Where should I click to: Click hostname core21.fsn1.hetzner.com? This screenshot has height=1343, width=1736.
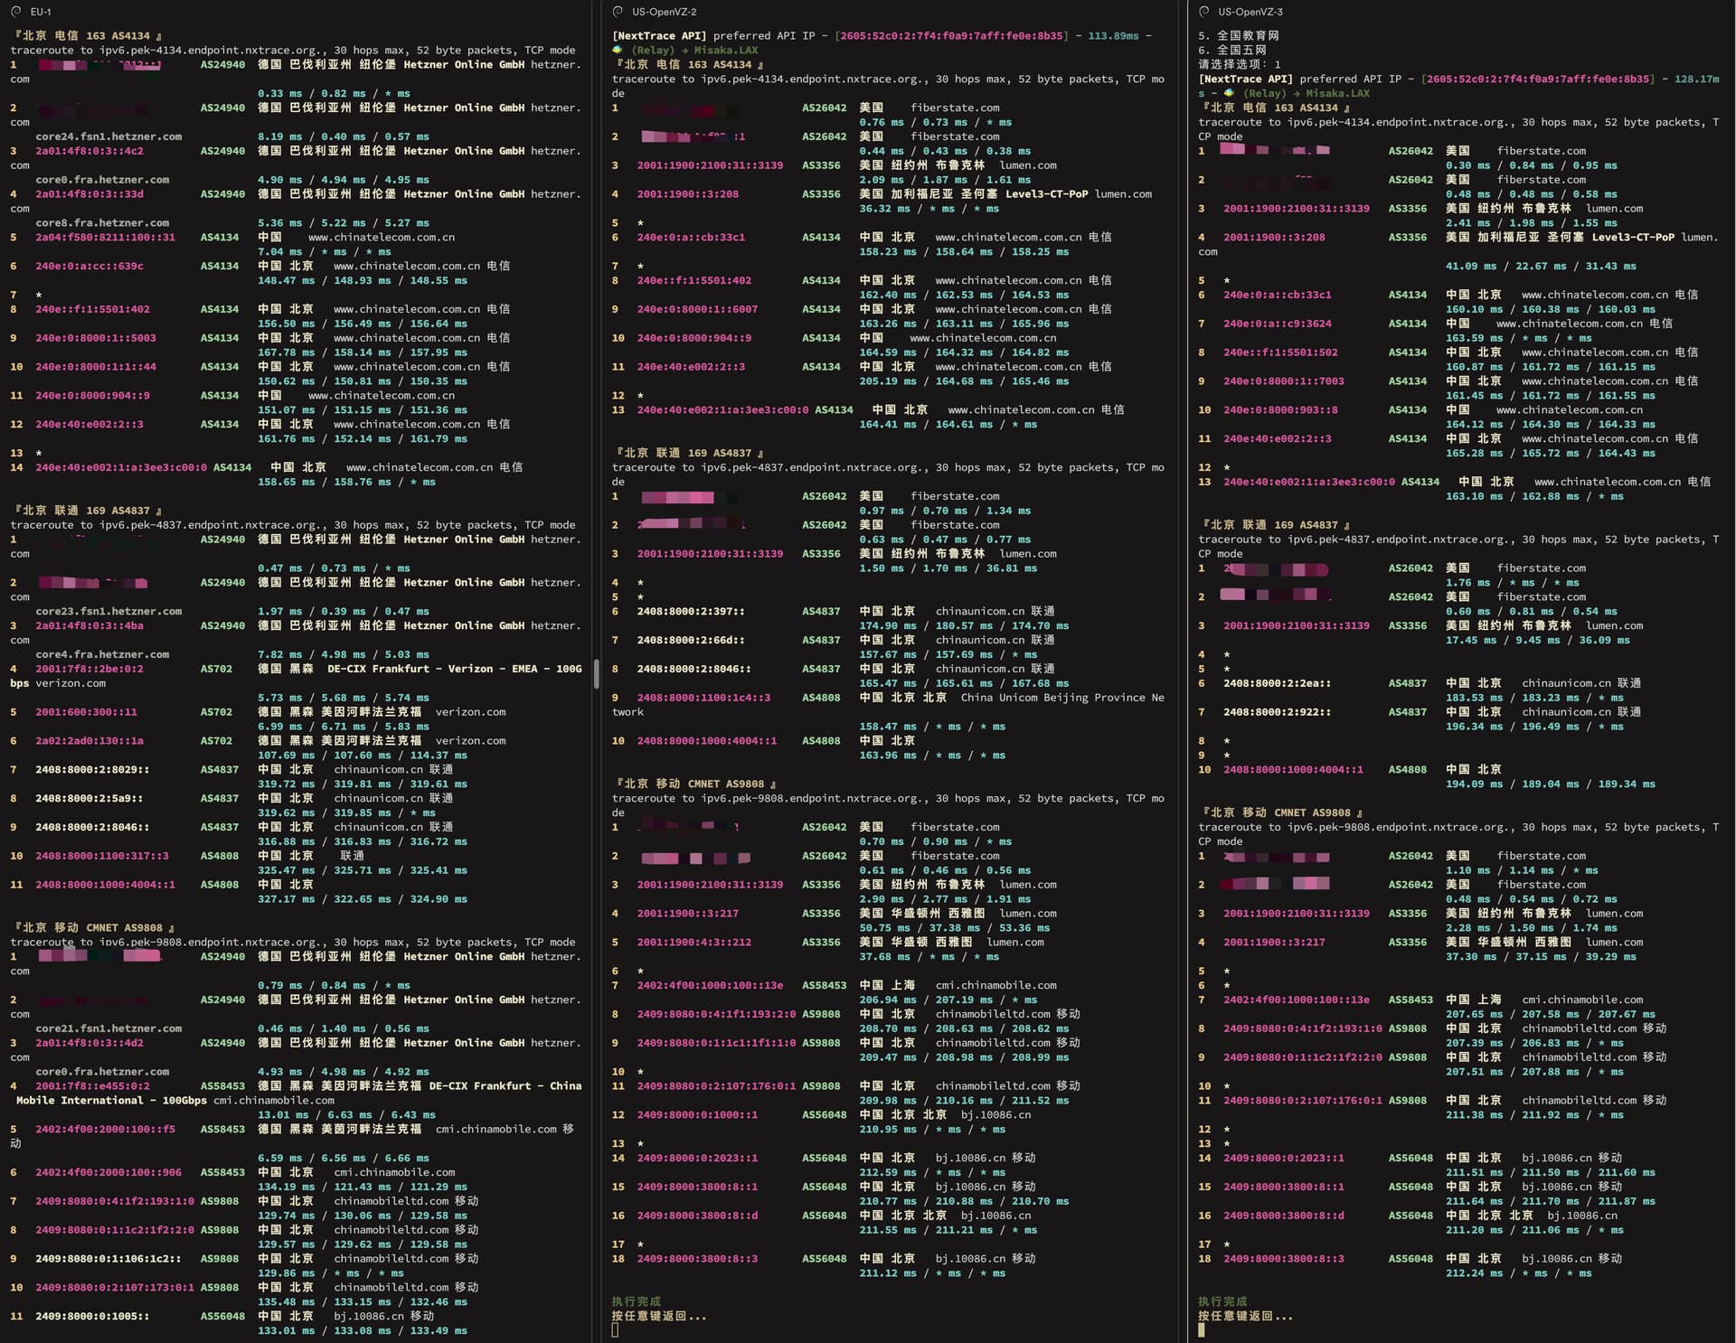pos(108,1028)
